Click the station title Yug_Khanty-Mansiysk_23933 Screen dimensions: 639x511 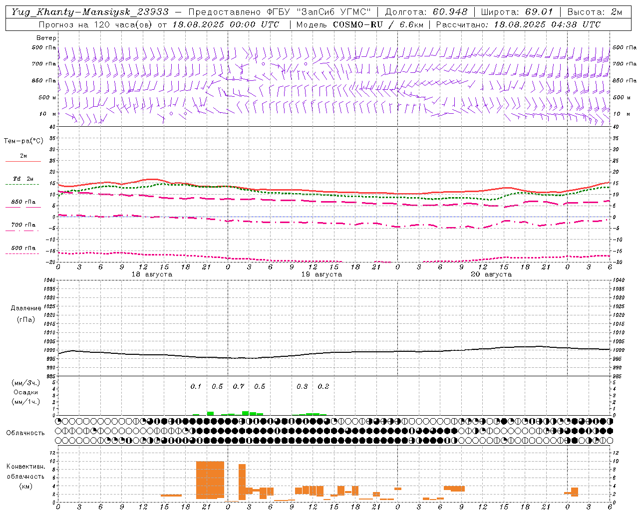tap(90, 12)
